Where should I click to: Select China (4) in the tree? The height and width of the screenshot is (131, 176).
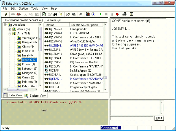click(x=28, y=47)
